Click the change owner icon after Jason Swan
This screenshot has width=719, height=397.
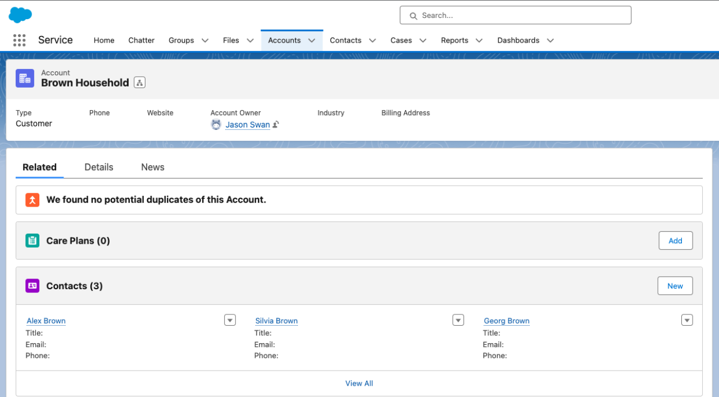276,125
